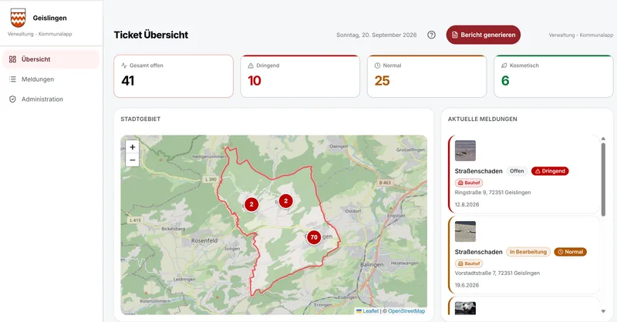Click the map cluster marker labeled 70
617x322 pixels.
[314, 237]
